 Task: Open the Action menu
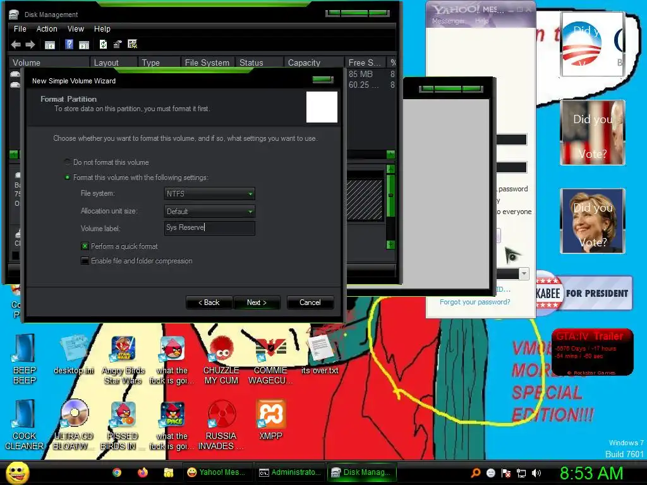pos(47,29)
